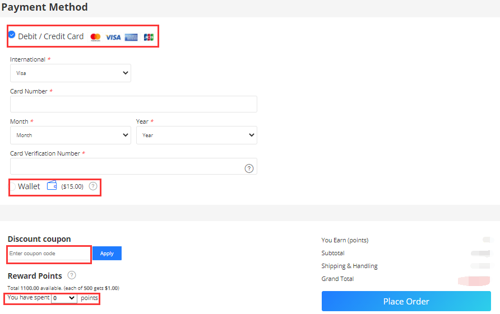Click the Enter coupon code field
This screenshot has height=314, width=500.
pos(49,254)
